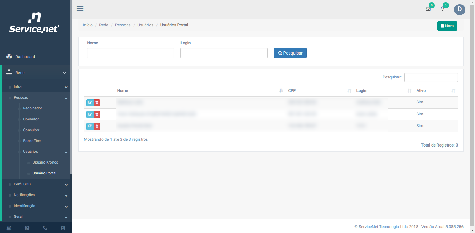
Task: Open the bell notifications icon
Action: click(x=442, y=9)
